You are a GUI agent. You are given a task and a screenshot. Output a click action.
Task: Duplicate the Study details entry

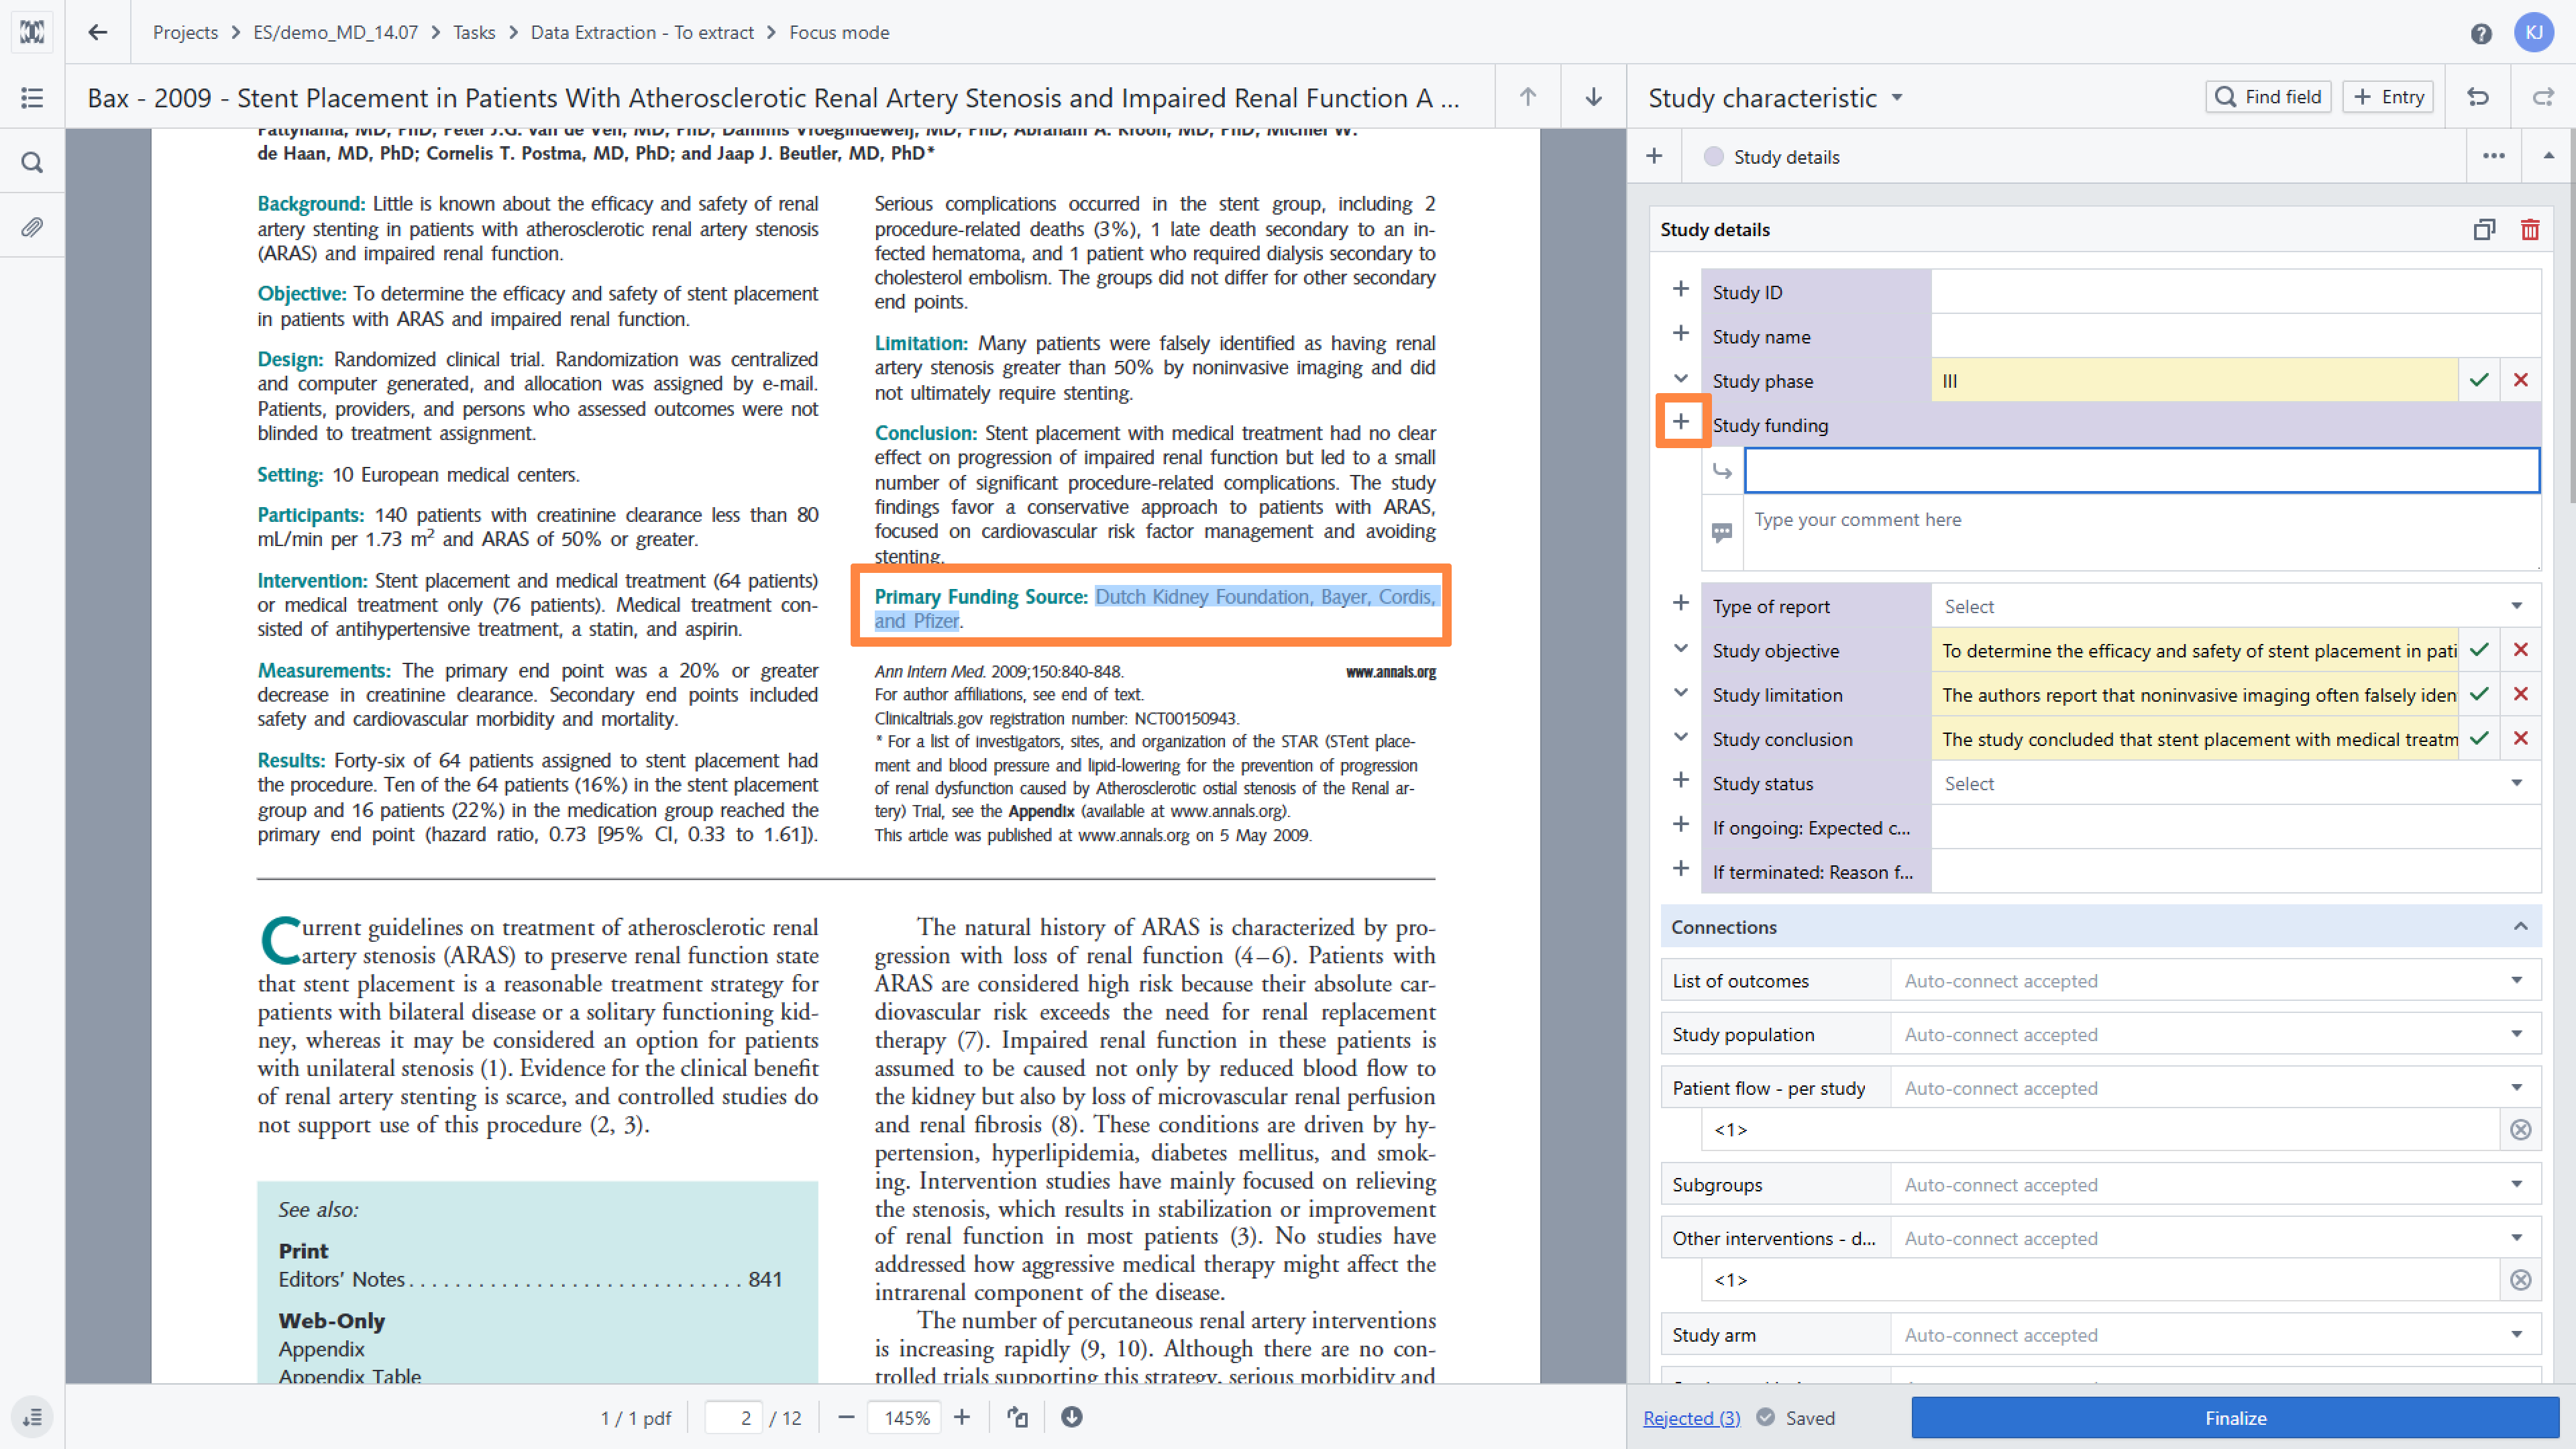2484,230
